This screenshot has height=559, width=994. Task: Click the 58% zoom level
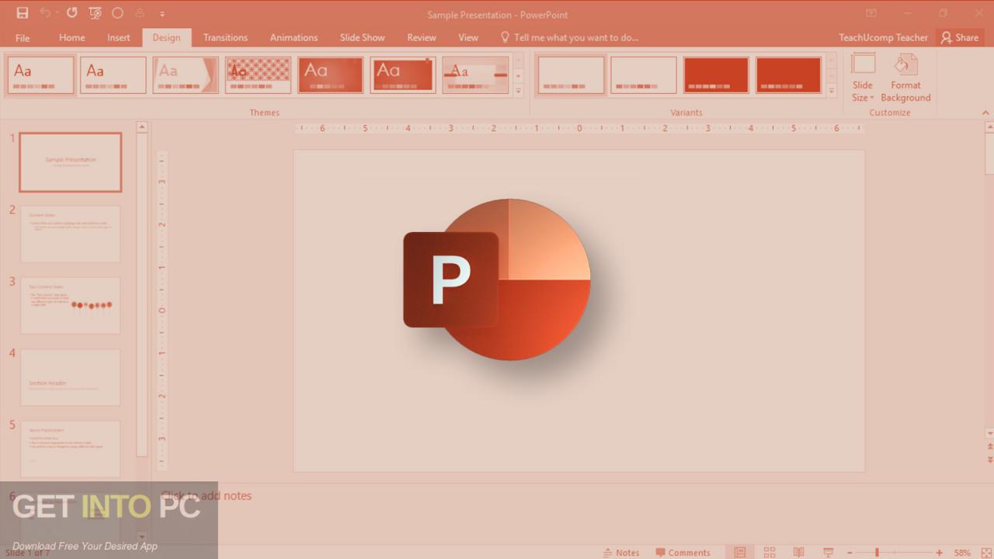962,553
